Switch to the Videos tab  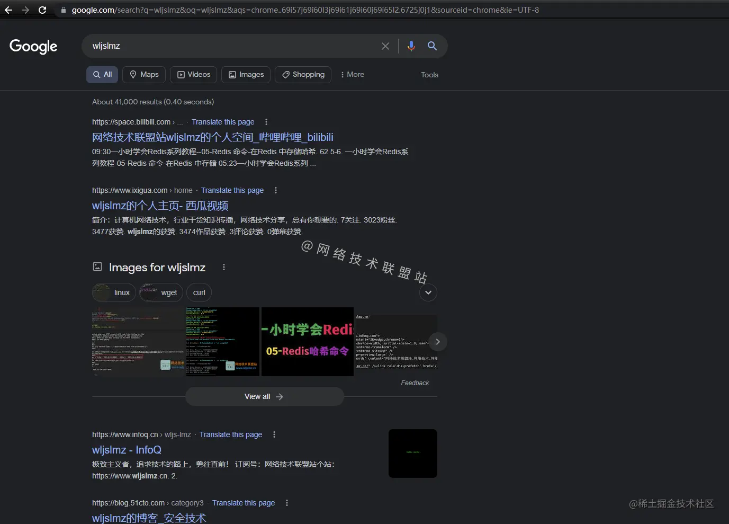(194, 75)
